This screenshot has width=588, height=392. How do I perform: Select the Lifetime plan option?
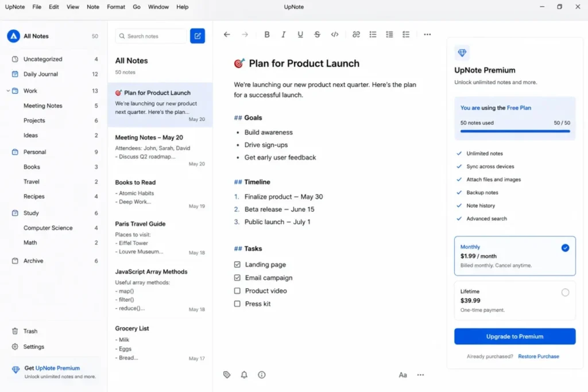tap(514, 301)
